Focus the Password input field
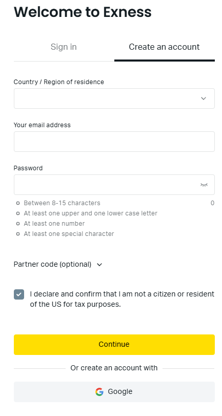 [x=114, y=185]
